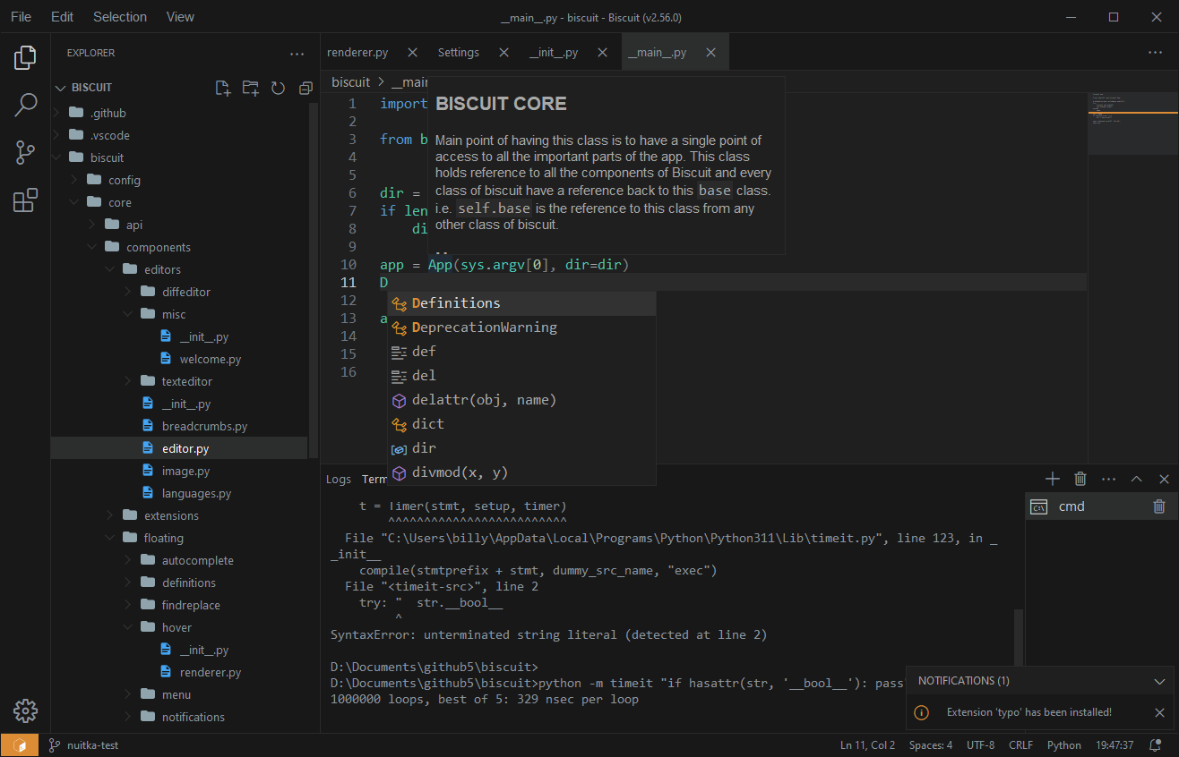Collapse the BISCUIT root folder
Viewport: 1179px width, 757px height.
[61, 88]
